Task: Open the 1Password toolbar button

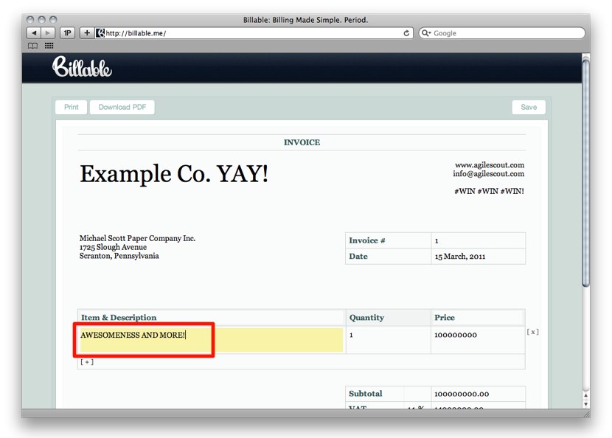Action: [68, 33]
